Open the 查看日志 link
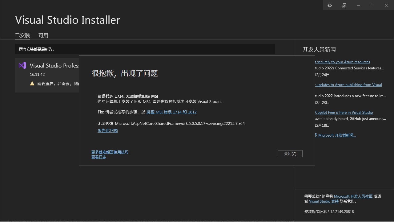The width and height of the screenshot is (394, 222). tap(98, 157)
